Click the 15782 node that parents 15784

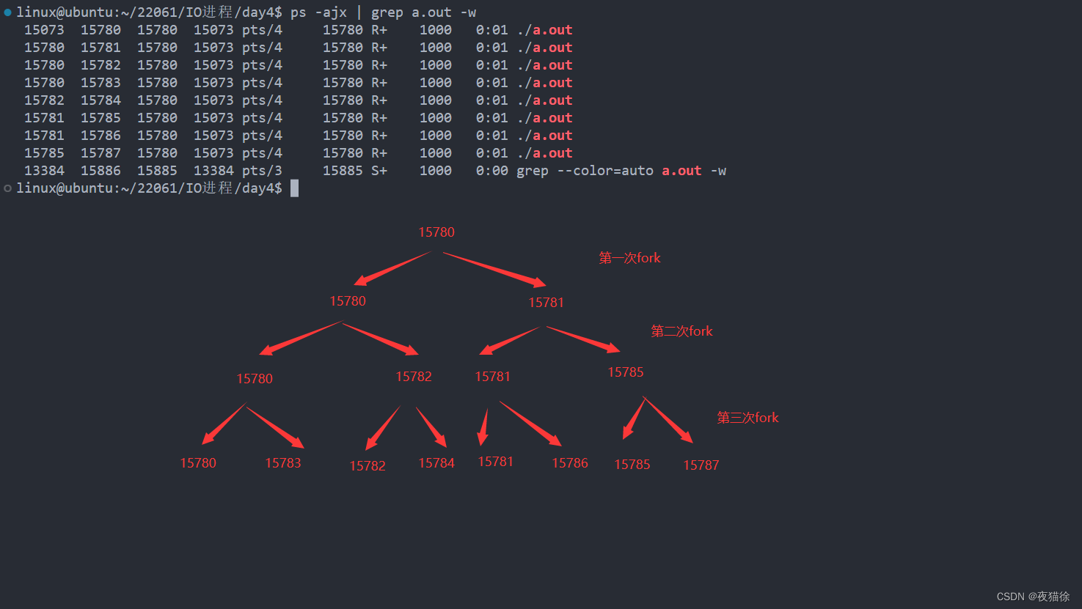(414, 377)
